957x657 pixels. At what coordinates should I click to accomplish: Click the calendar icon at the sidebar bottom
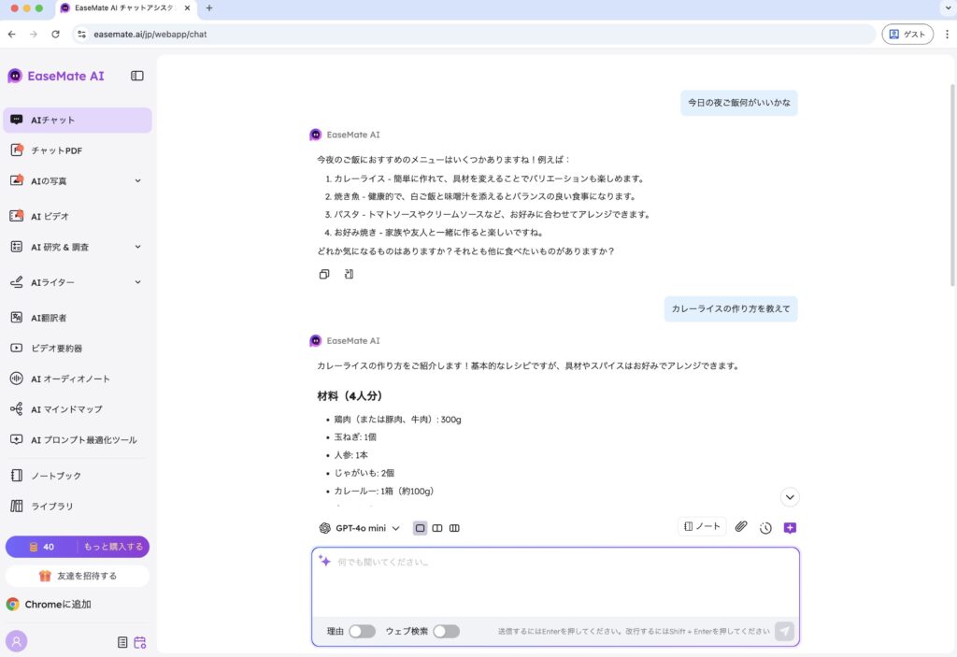[x=140, y=642]
